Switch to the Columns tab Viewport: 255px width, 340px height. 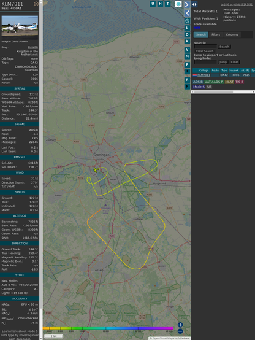pos(232,34)
